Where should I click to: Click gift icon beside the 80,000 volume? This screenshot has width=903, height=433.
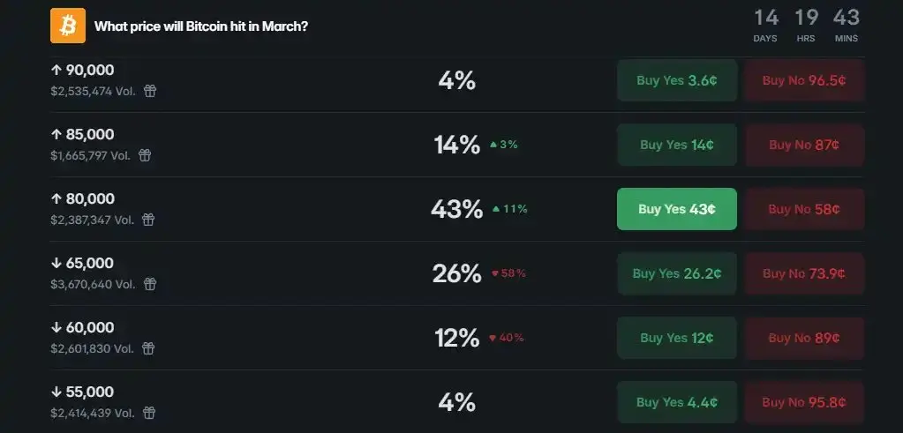[x=149, y=220]
